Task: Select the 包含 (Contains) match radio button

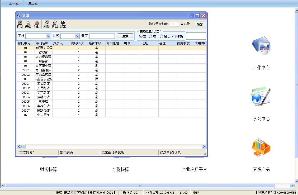Action: tap(161, 36)
